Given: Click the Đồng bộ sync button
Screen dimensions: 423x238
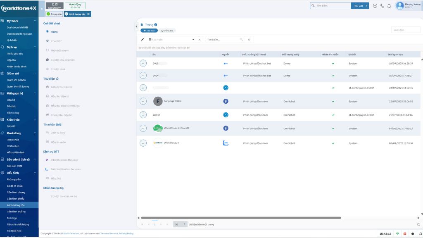Looking at the screenshot, I should (167, 31).
